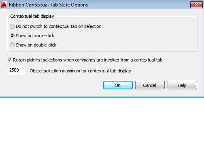The width and height of the screenshot is (204, 165).
Task: Click the object selection maximum field showing 2500
Action: coord(16,70)
